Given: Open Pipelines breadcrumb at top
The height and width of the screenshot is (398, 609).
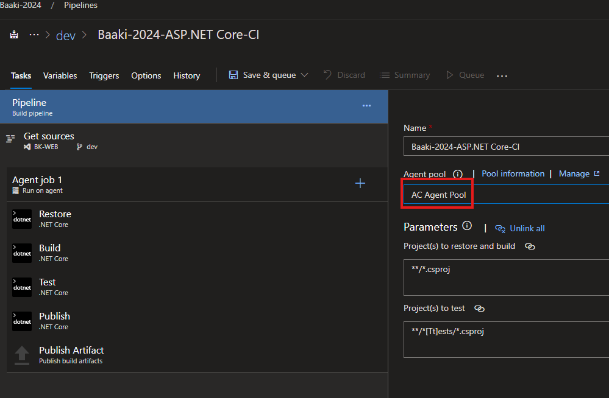Looking at the screenshot, I should click(x=81, y=5).
